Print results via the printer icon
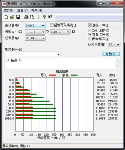 click(26, 17)
